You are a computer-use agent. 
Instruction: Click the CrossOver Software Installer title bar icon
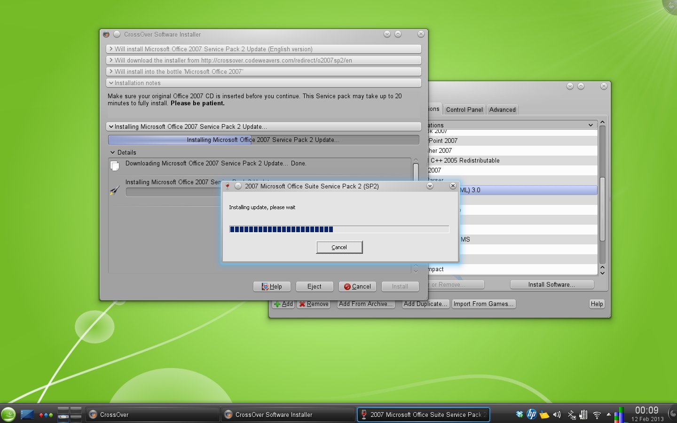106,34
